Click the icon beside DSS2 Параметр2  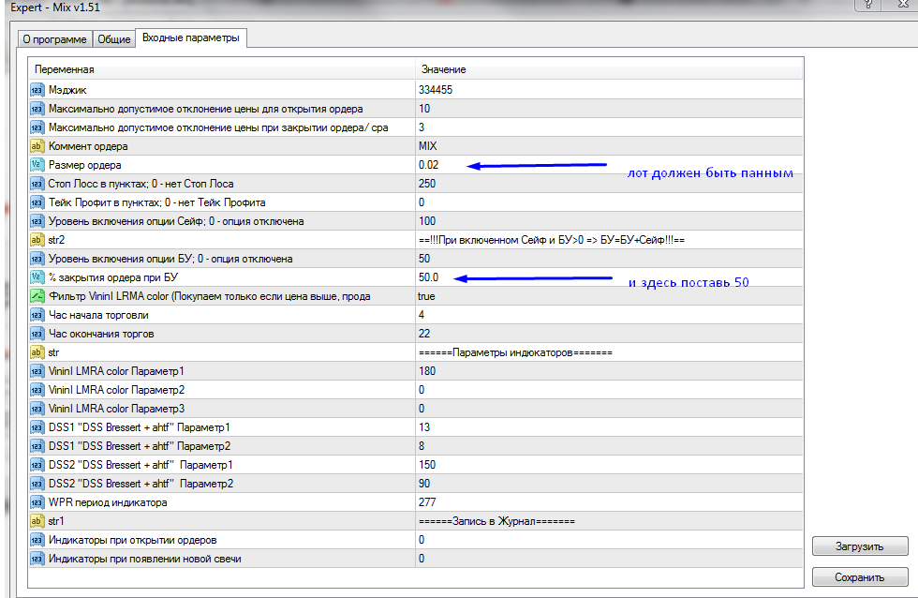click(37, 484)
